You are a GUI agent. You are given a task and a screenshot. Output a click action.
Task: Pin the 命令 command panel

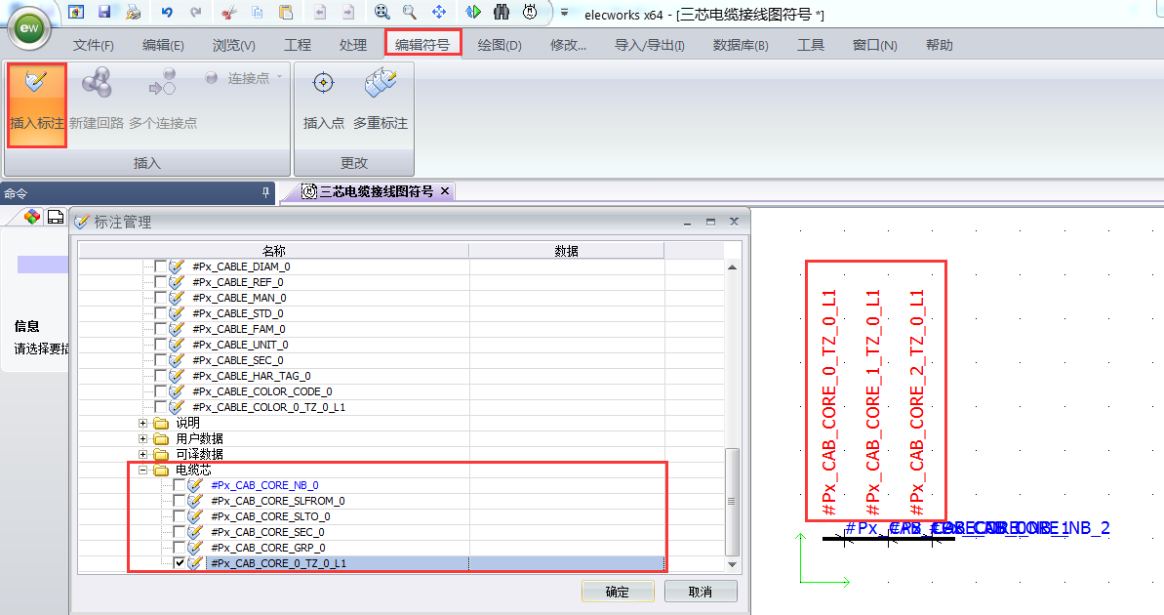(265, 192)
